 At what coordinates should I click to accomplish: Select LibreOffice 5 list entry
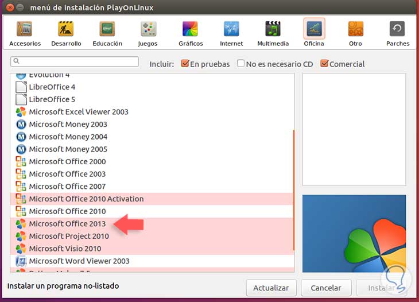point(152,99)
